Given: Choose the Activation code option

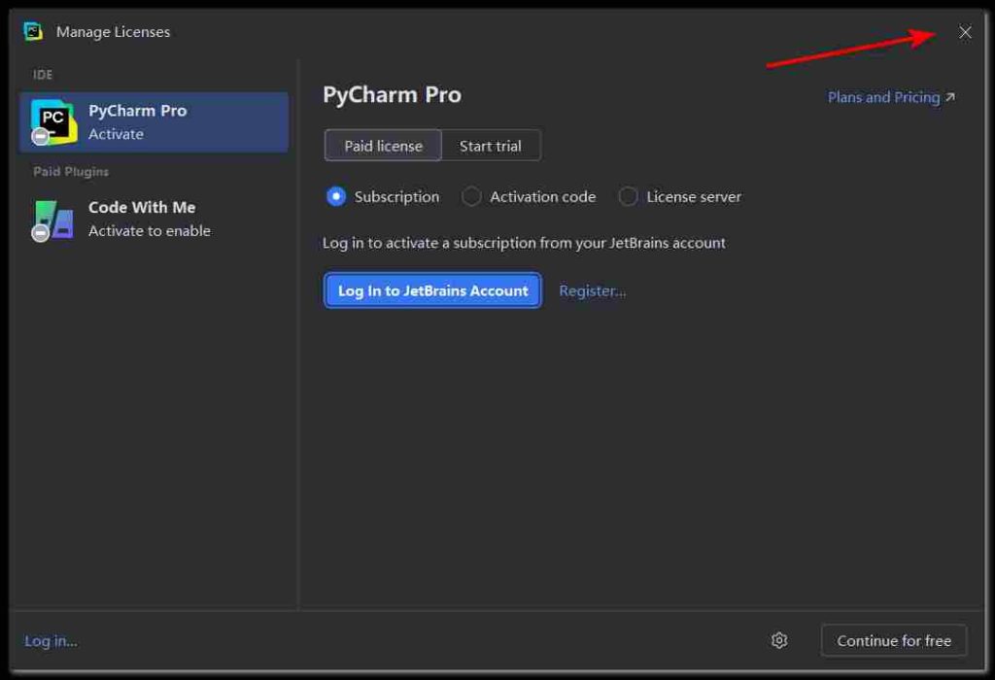Looking at the screenshot, I should pyautogui.click(x=471, y=196).
